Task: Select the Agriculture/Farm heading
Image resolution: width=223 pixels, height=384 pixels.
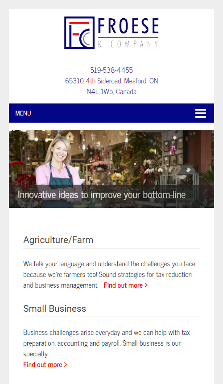Action: tap(58, 240)
